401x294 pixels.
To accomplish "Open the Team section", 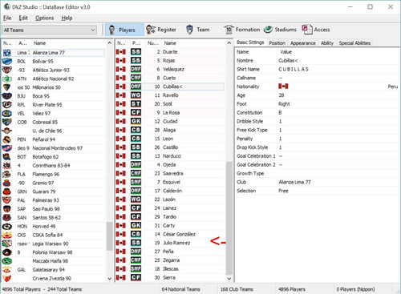I will pyautogui.click(x=198, y=30).
